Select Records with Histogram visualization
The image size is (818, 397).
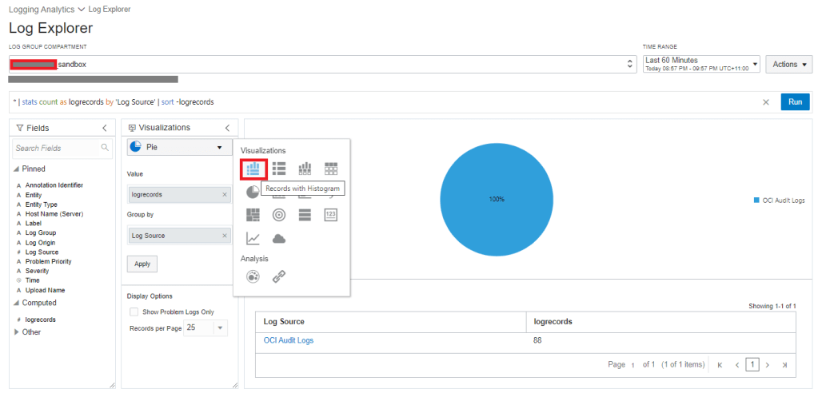click(253, 169)
